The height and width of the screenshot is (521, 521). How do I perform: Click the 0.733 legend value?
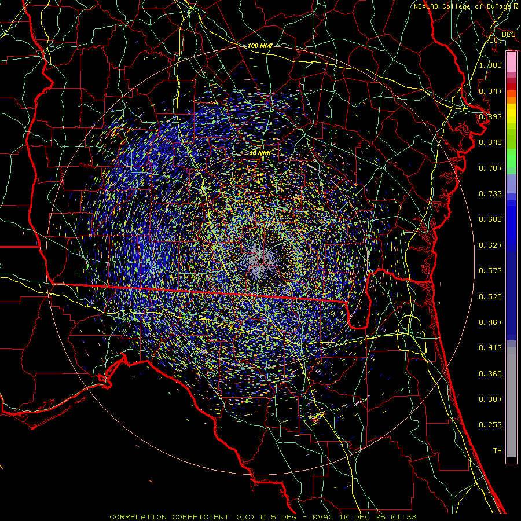(490, 194)
